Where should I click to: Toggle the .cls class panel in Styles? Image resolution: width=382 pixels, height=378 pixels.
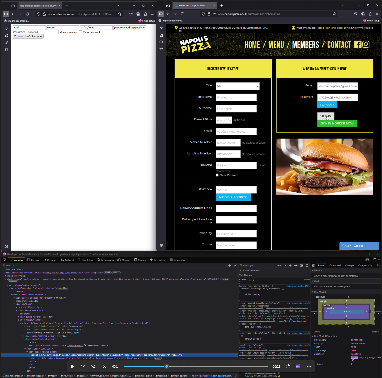tap(285, 266)
